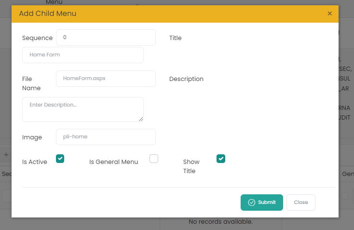Click the plus icon behind the dialog

coord(6,155)
